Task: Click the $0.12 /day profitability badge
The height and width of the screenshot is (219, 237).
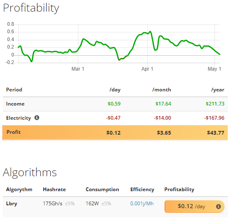Action: [x=195, y=207]
